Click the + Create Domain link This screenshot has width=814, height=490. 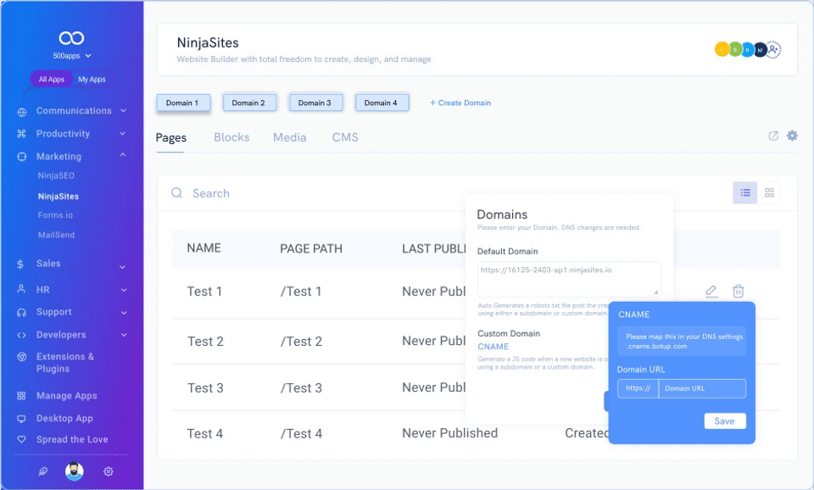(460, 103)
